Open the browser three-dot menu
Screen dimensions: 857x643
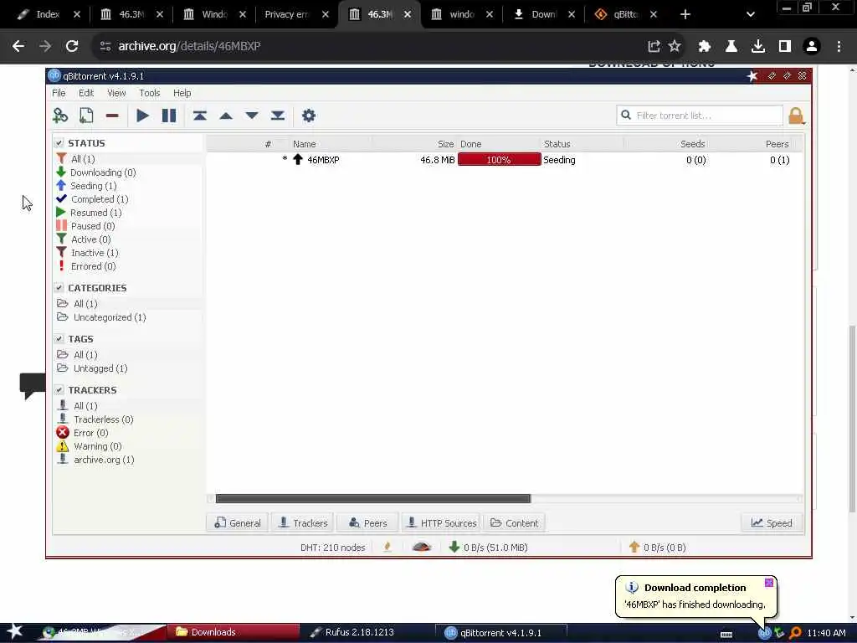point(839,46)
